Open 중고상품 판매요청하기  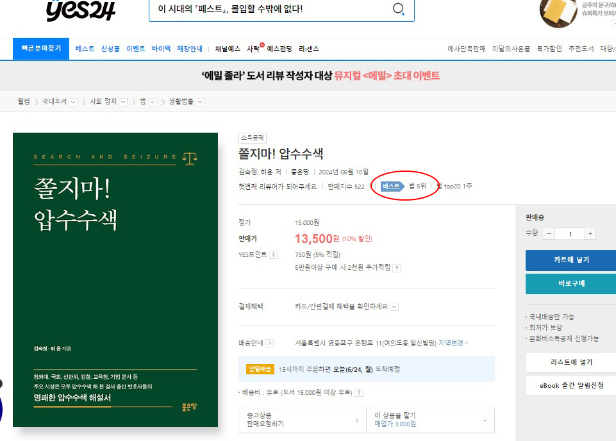coord(303,420)
